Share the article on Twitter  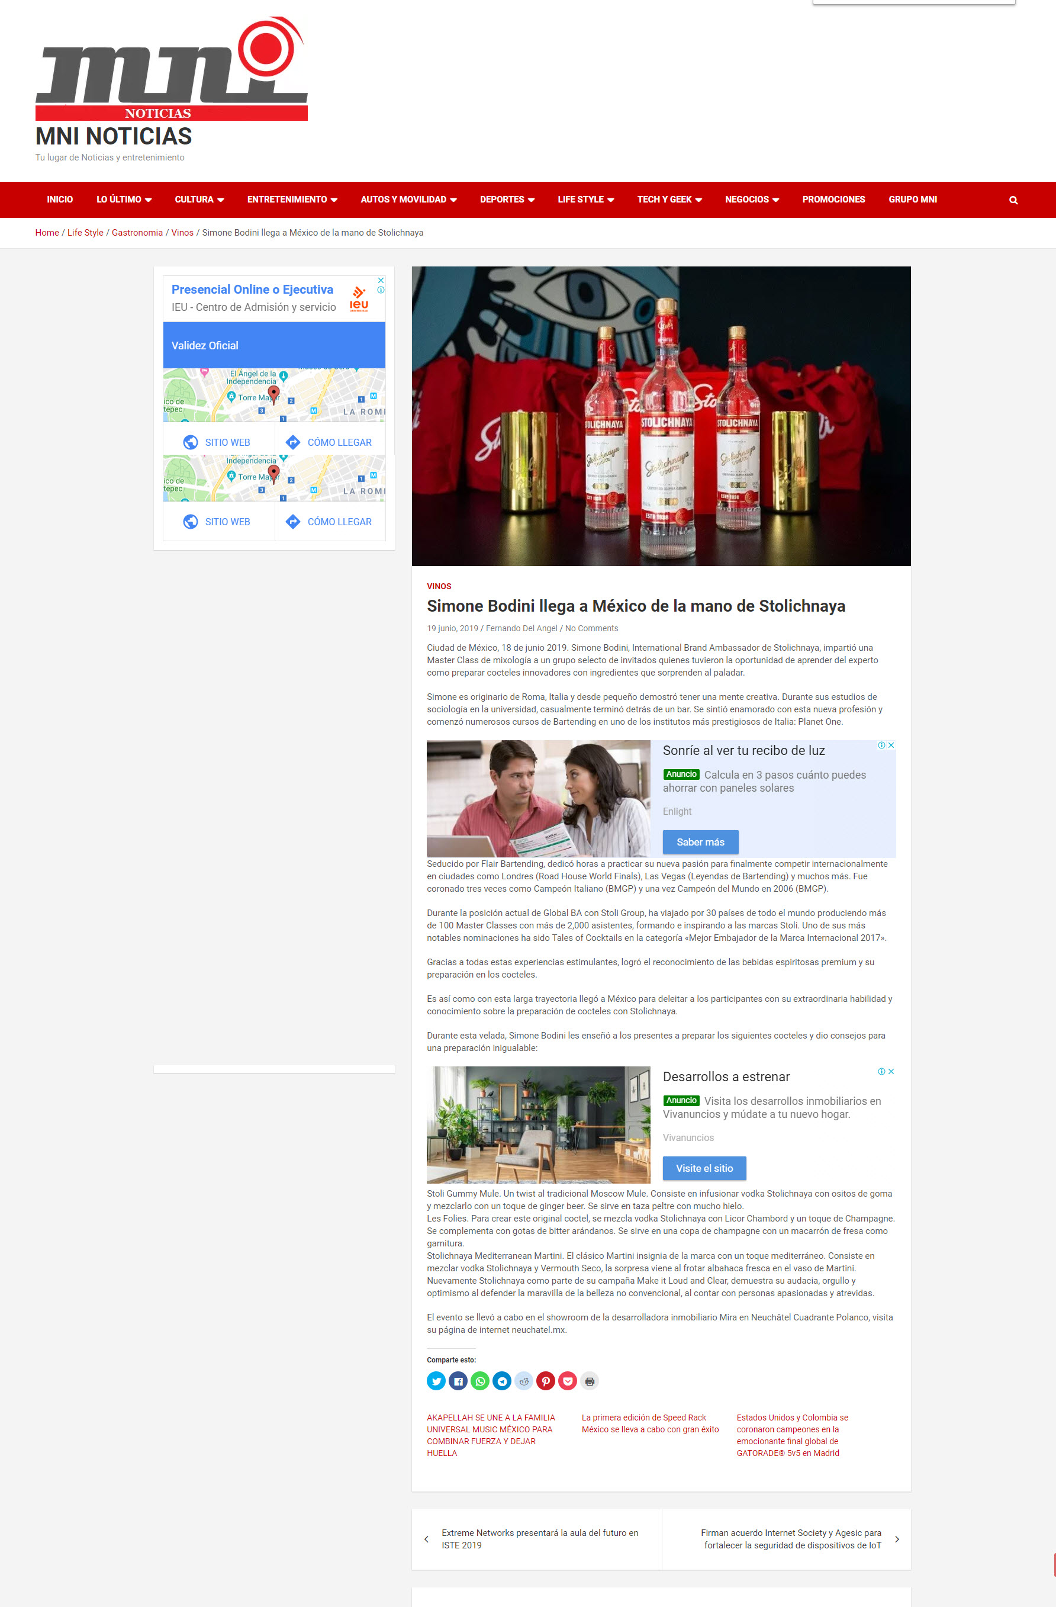[436, 1381]
